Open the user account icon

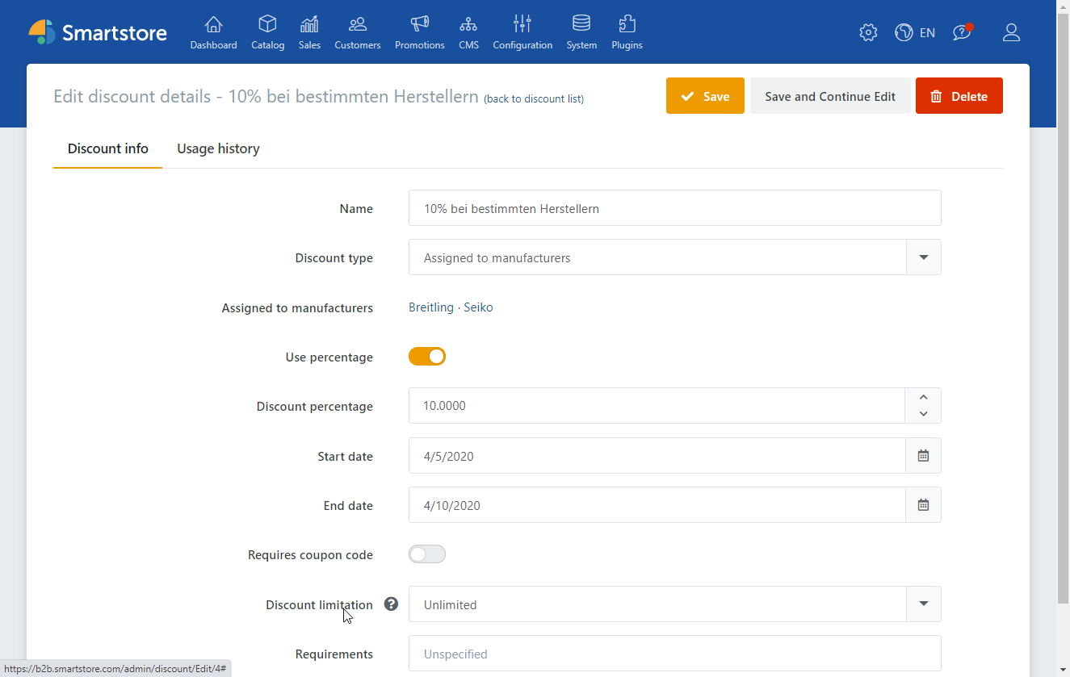click(1011, 32)
